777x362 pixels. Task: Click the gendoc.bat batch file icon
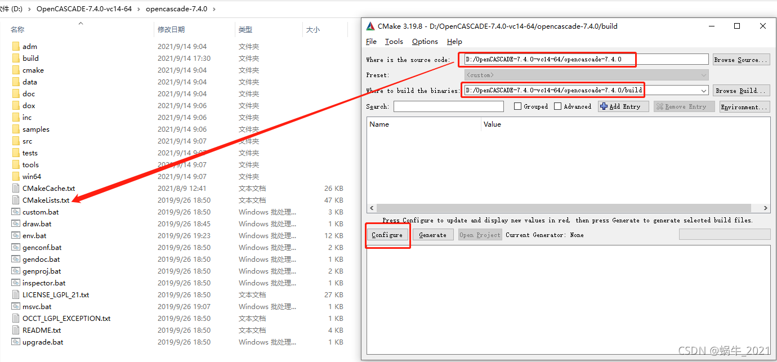pyautogui.click(x=16, y=259)
